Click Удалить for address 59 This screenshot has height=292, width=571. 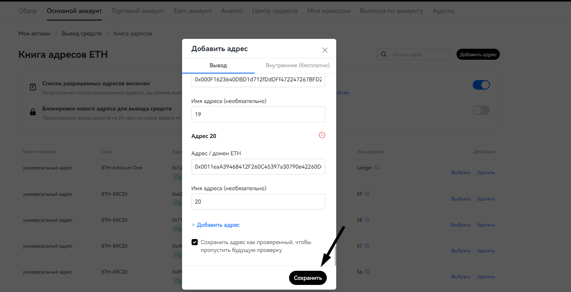486,199
